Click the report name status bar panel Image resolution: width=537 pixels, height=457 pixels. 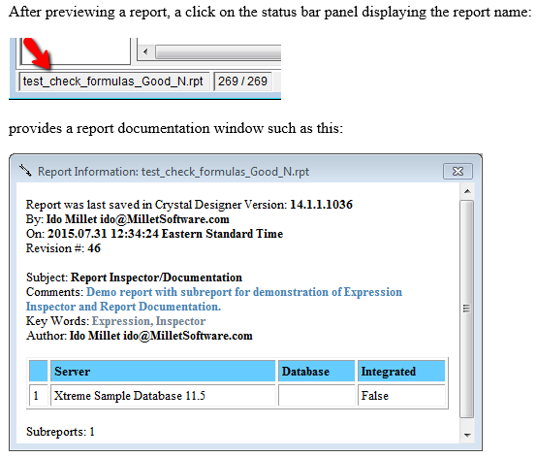[x=114, y=82]
